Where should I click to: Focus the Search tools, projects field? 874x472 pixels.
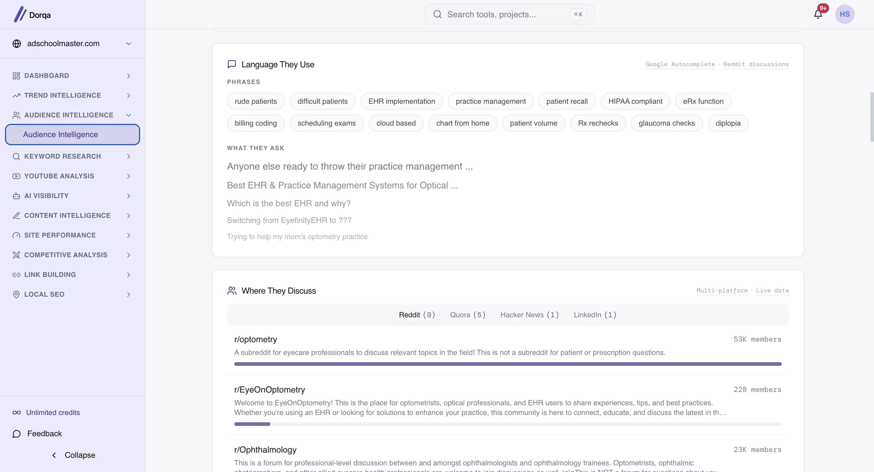[509, 14]
